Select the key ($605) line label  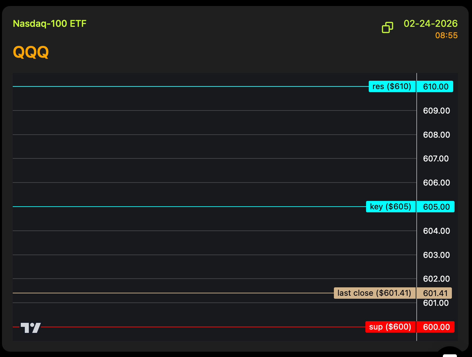point(391,207)
